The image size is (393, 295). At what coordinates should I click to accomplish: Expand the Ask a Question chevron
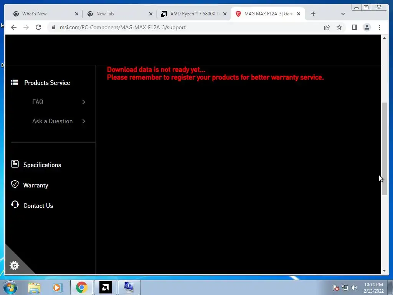click(x=84, y=121)
